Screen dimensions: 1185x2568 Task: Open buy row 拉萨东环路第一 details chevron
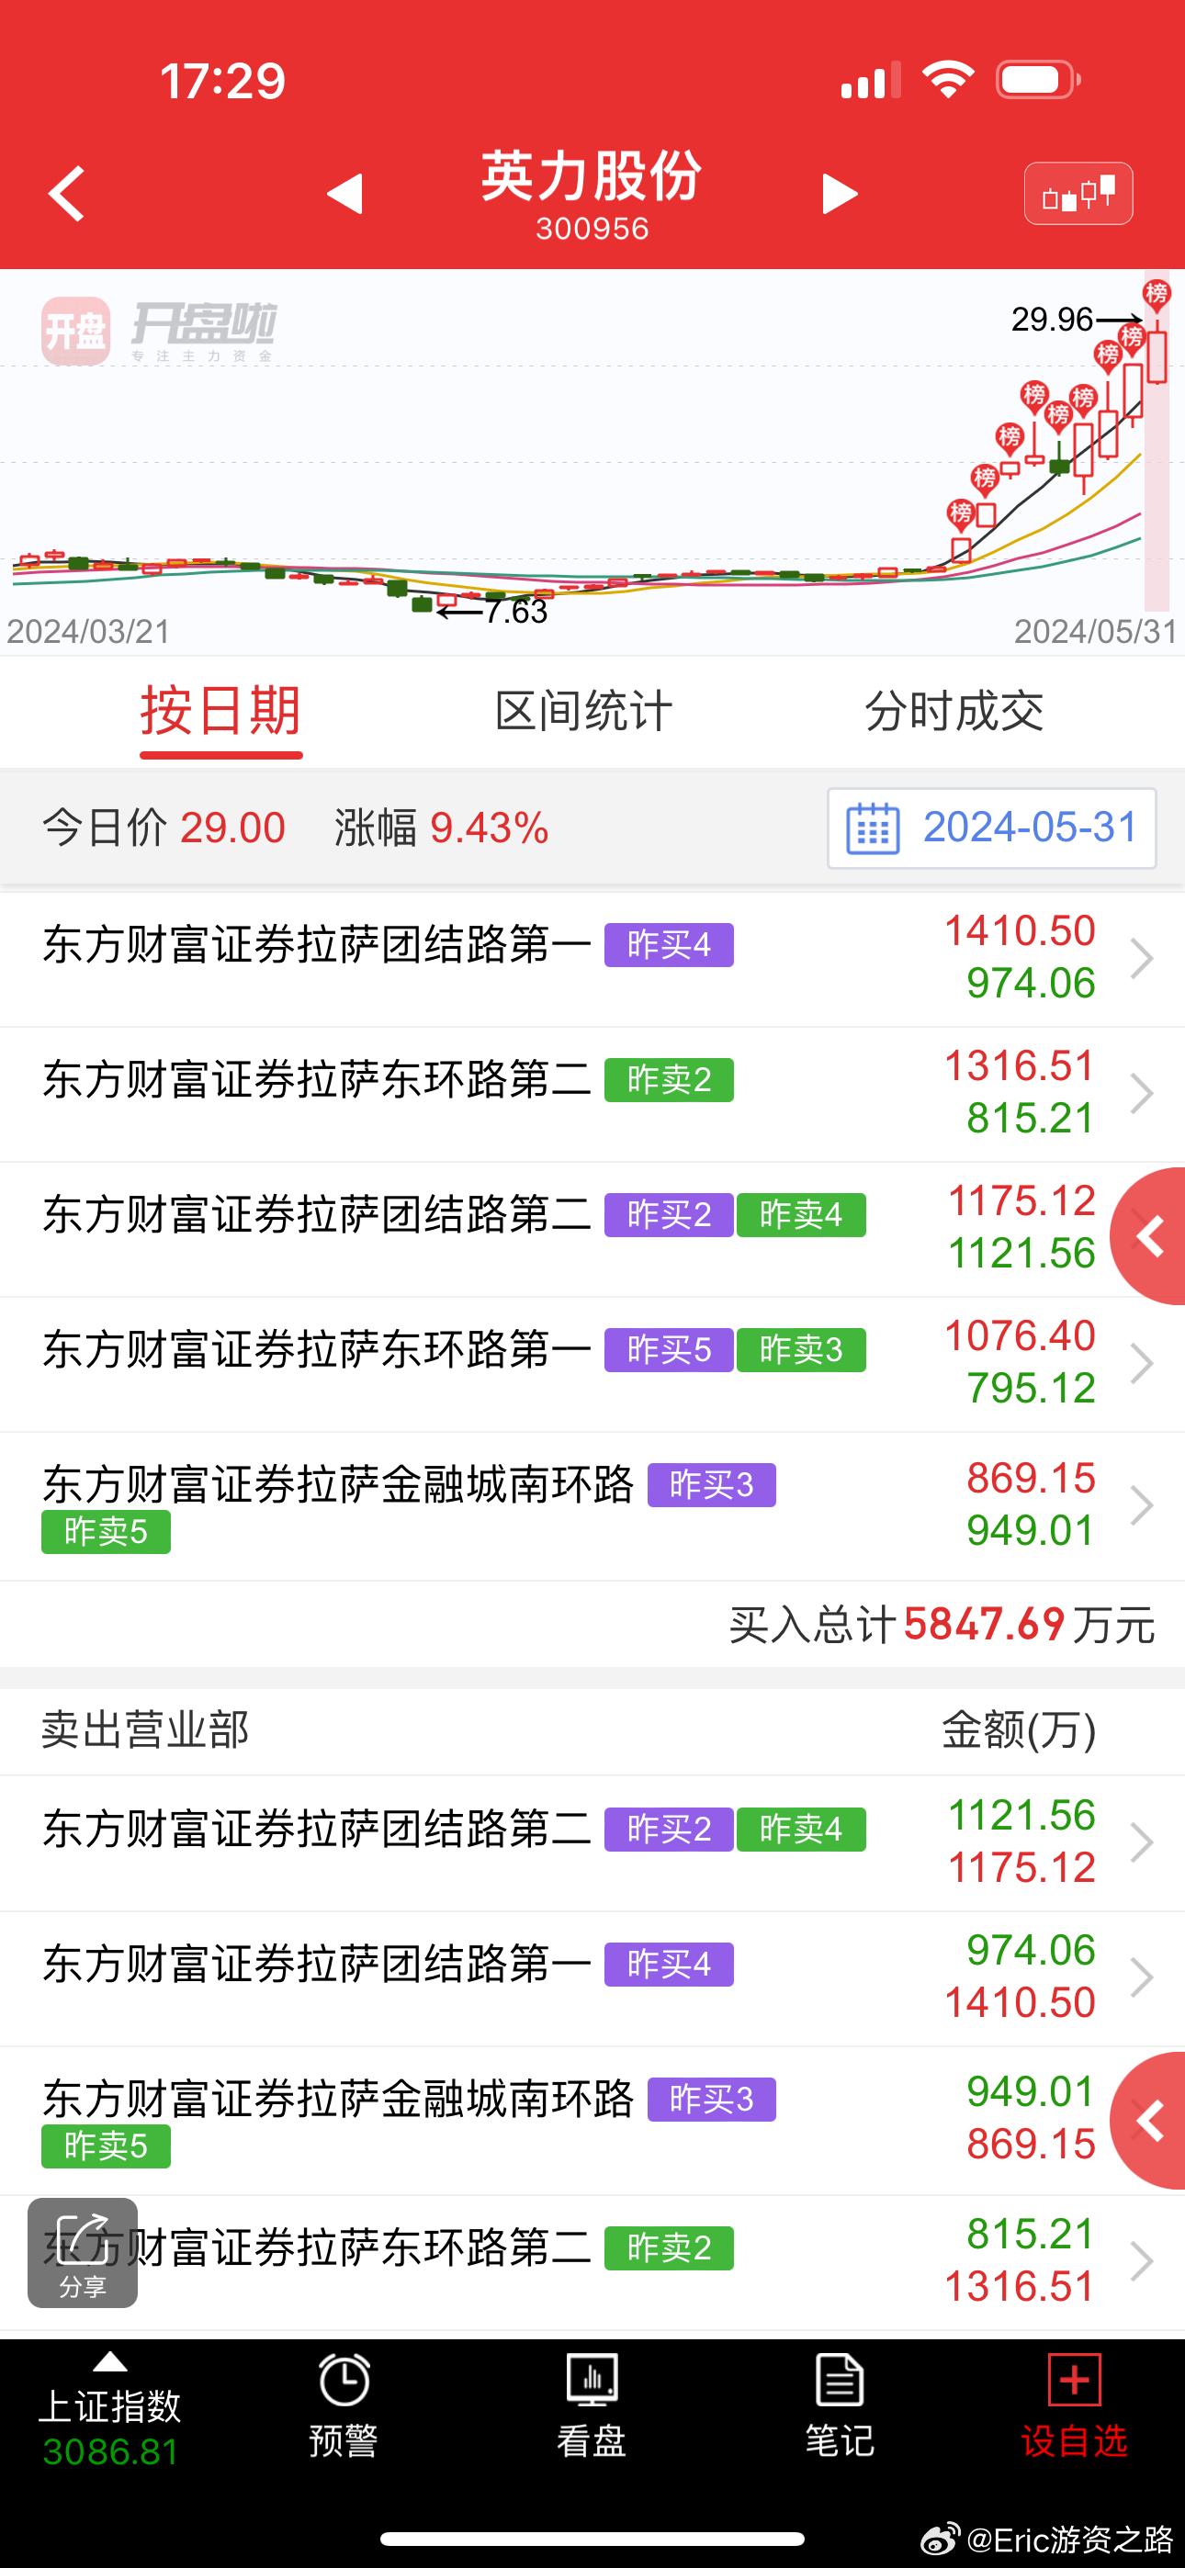(x=1141, y=1363)
